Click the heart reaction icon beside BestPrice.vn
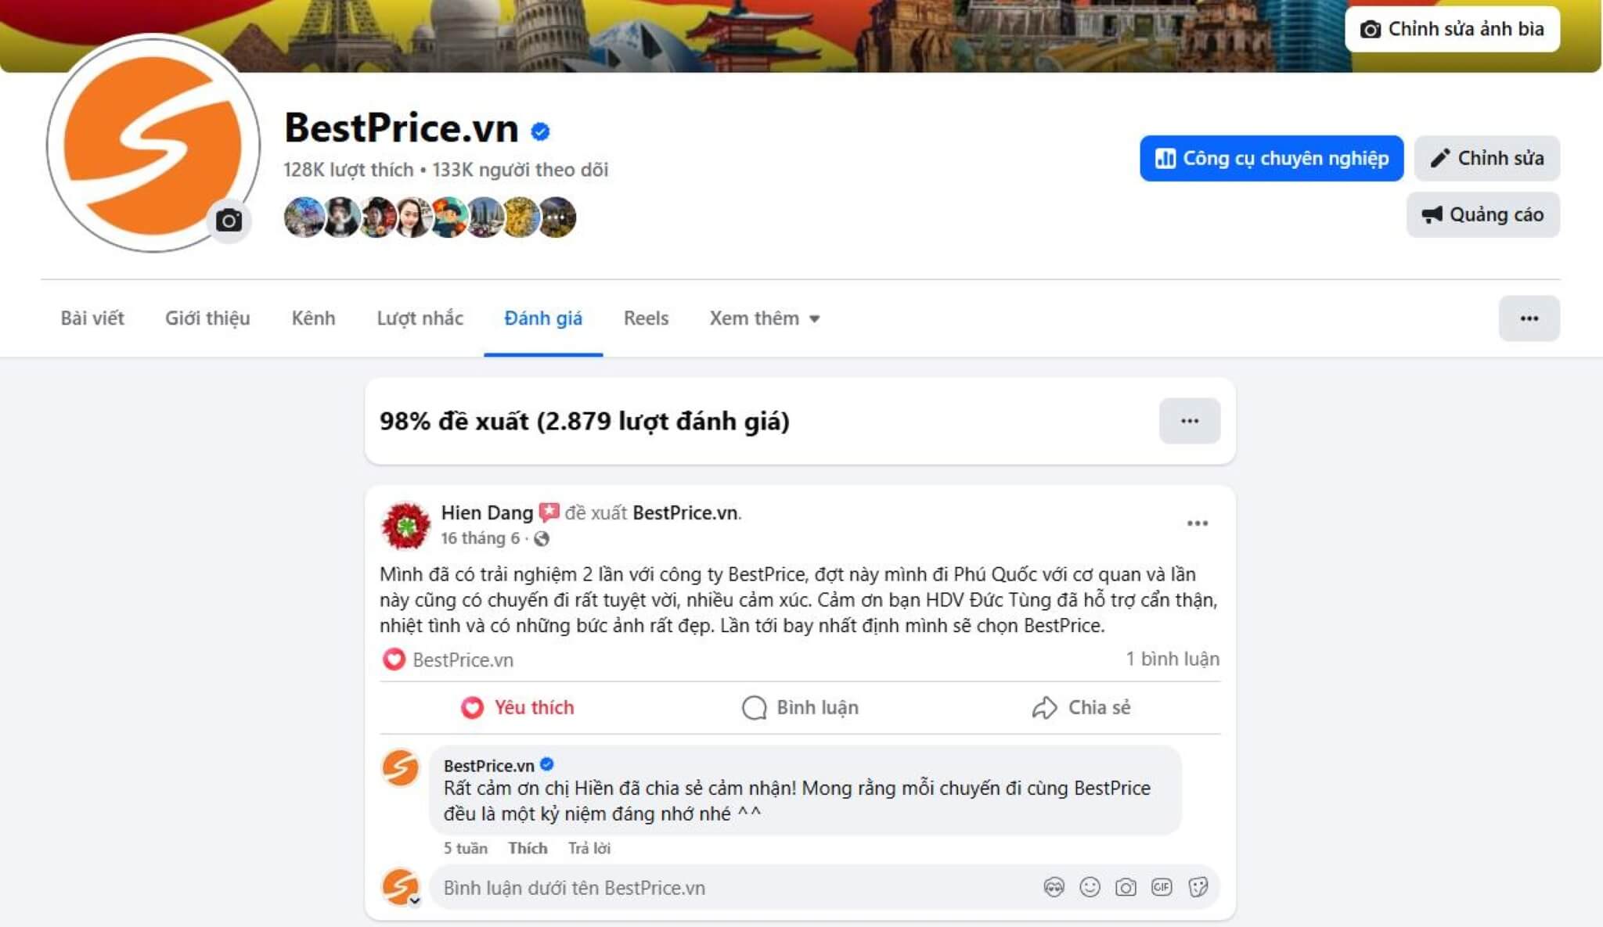 [x=394, y=659]
